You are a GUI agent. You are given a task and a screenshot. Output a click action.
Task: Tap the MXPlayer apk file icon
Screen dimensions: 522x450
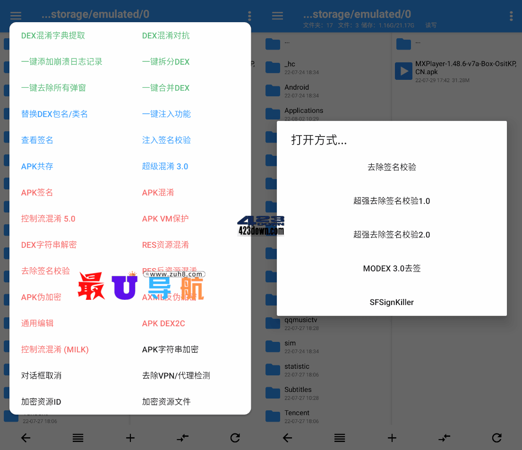[x=404, y=71]
